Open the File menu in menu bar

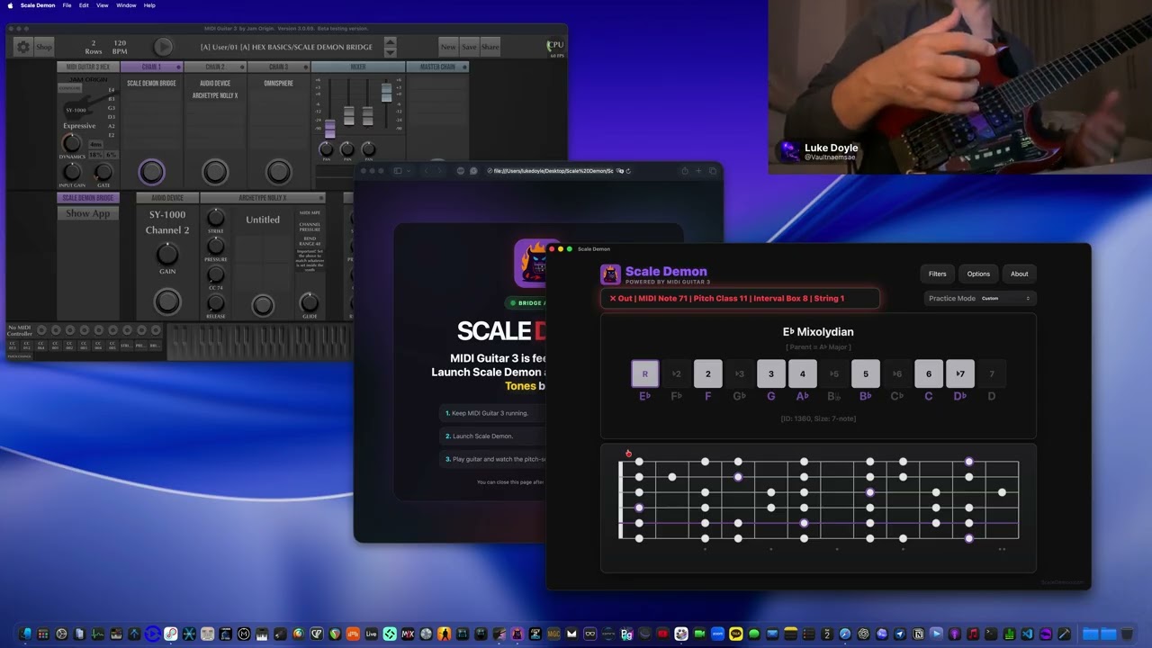coord(67,5)
